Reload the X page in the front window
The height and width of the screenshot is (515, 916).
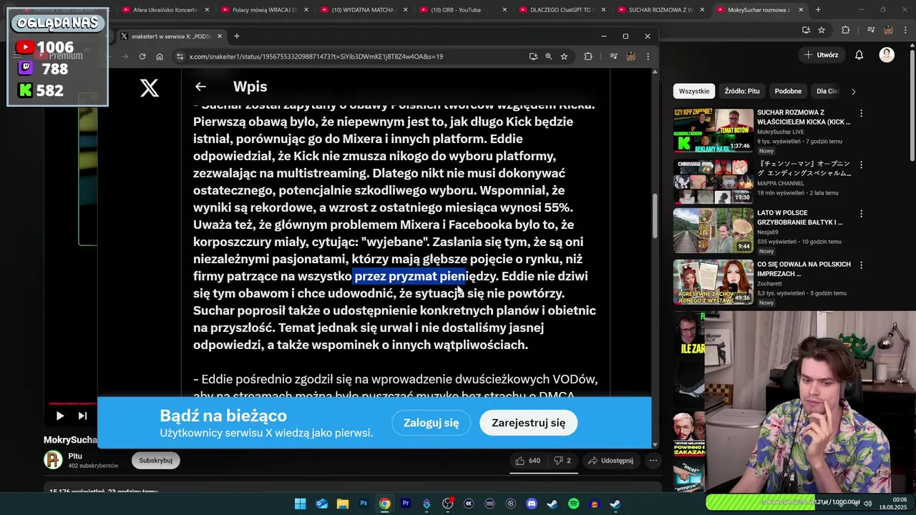click(142, 57)
